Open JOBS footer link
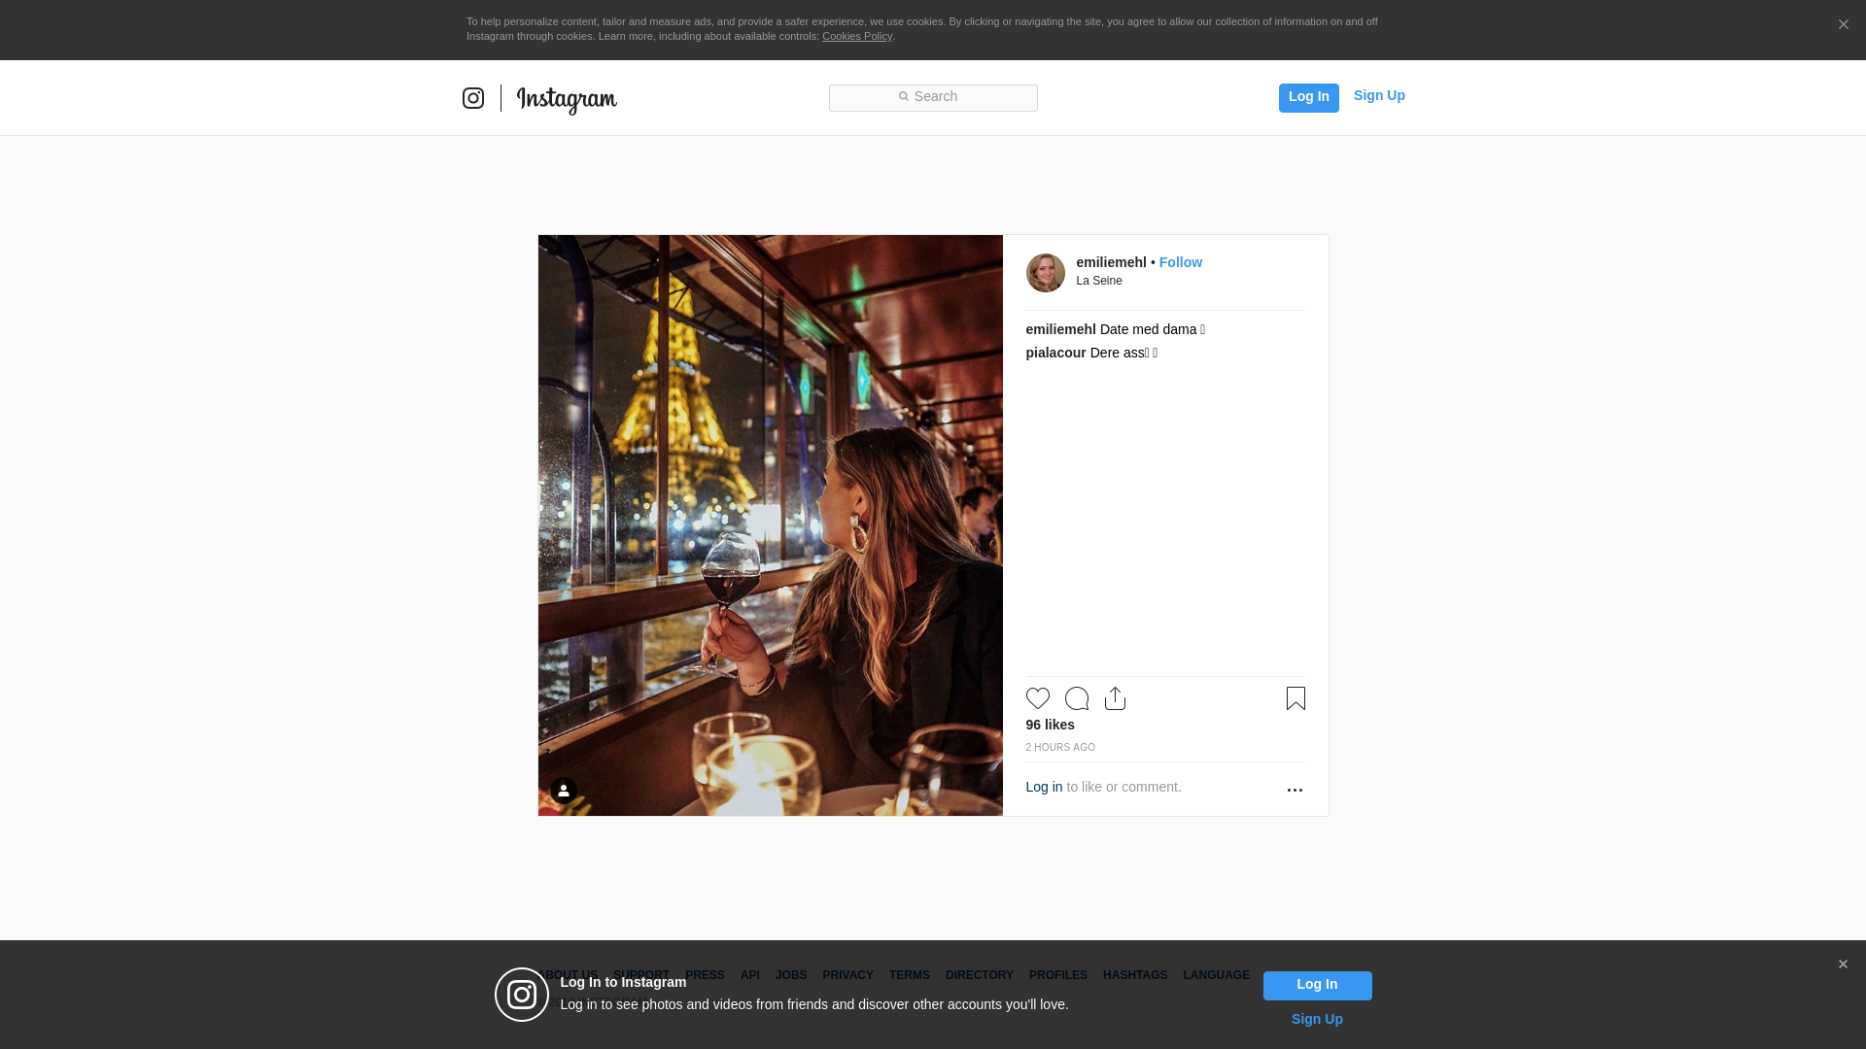1866x1049 pixels. click(791, 975)
